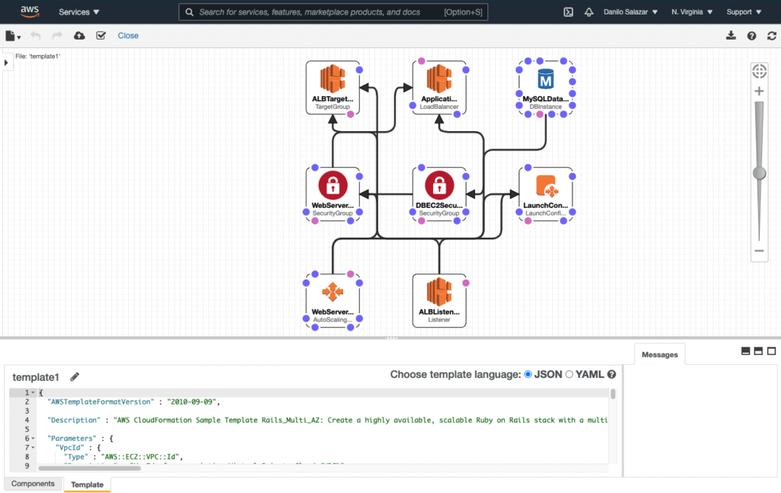
Task: Adjust the canvas zoom slider
Action: [759, 173]
